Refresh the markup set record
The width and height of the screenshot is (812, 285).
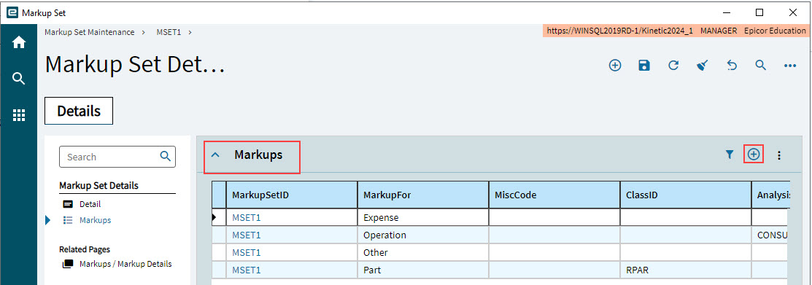[673, 65]
